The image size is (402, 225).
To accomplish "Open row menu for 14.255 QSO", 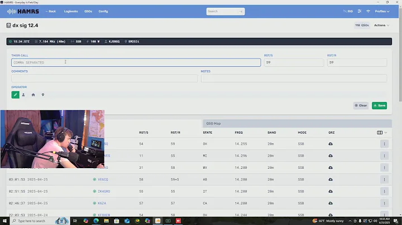I will click(x=384, y=144).
